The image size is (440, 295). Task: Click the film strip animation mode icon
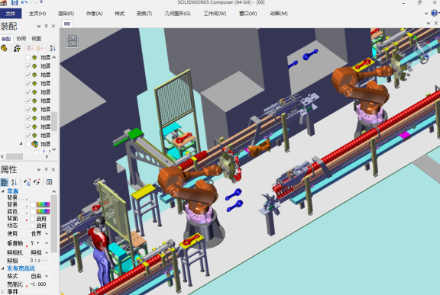tap(73, 40)
